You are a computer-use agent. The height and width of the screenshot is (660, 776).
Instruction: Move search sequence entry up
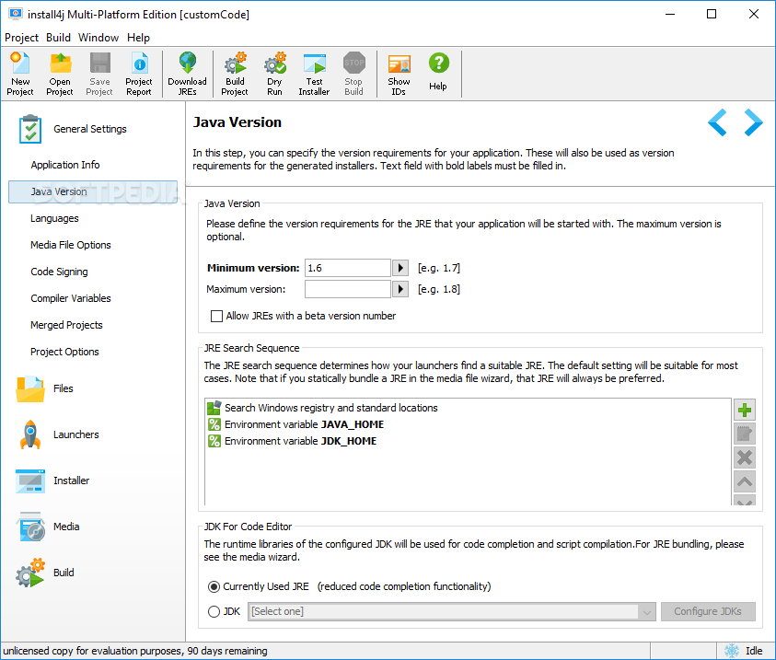[745, 481]
